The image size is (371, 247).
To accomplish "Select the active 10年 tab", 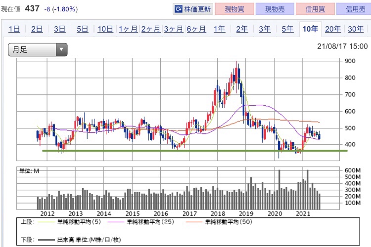I will (x=311, y=29).
